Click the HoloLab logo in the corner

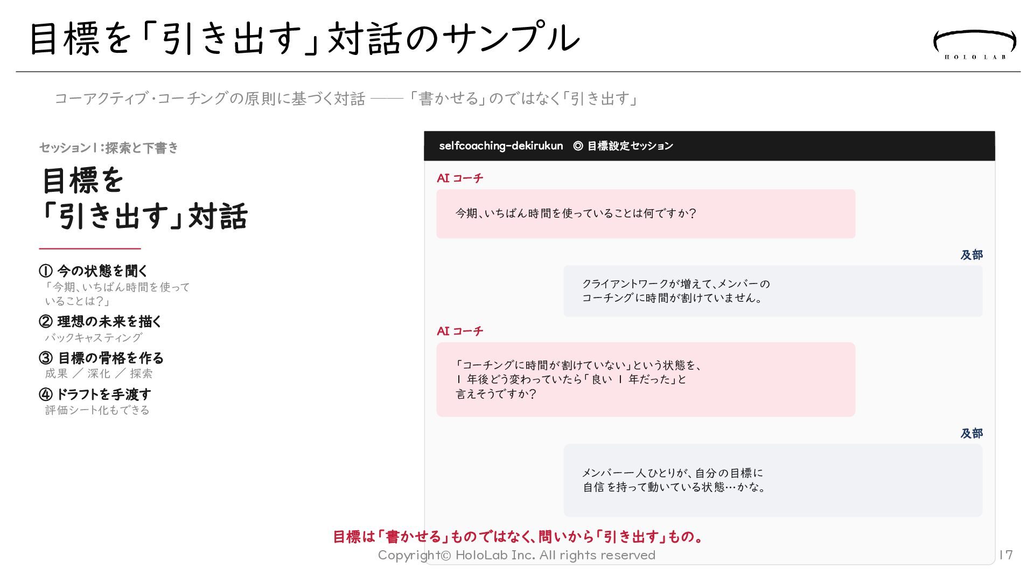click(974, 44)
